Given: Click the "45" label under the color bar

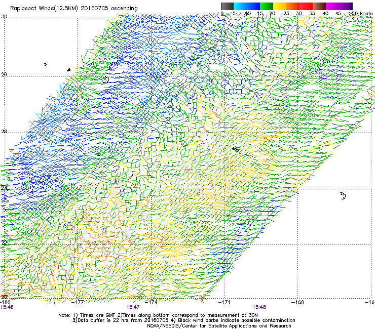Looking at the screenshot, I should [338, 14].
